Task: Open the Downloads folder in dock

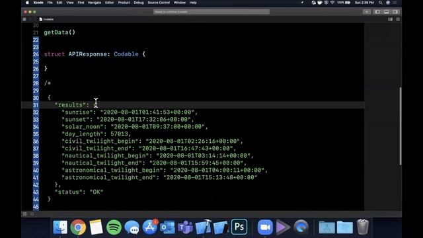Action: click(x=345, y=227)
